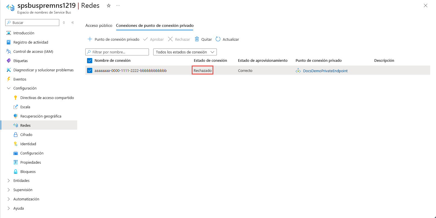This screenshot has width=436, height=218.
Task: Open Recuperación geográfica
Action: click(x=41, y=116)
